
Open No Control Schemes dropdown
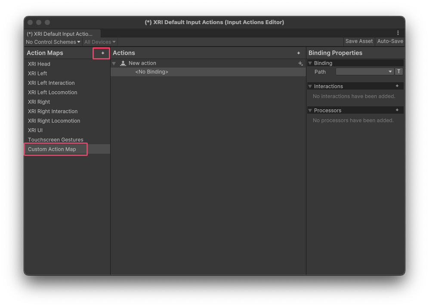(53, 42)
